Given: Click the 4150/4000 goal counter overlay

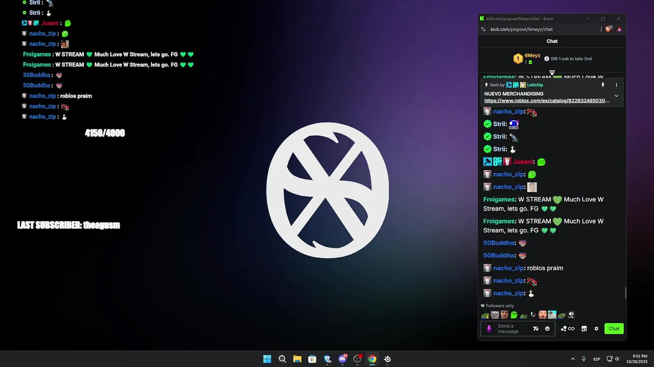Looking at the screenshot, I should 105,133.
